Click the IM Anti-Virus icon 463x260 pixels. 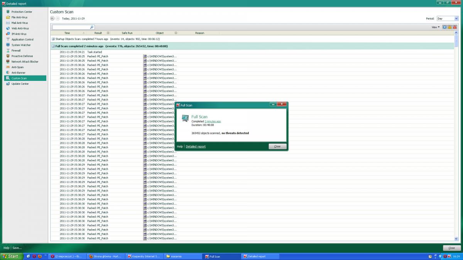coord(8,34)
